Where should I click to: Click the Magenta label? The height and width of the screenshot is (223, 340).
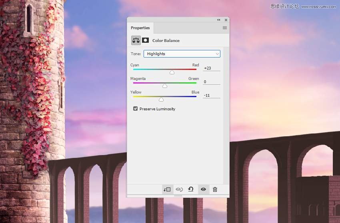point(138,79)
